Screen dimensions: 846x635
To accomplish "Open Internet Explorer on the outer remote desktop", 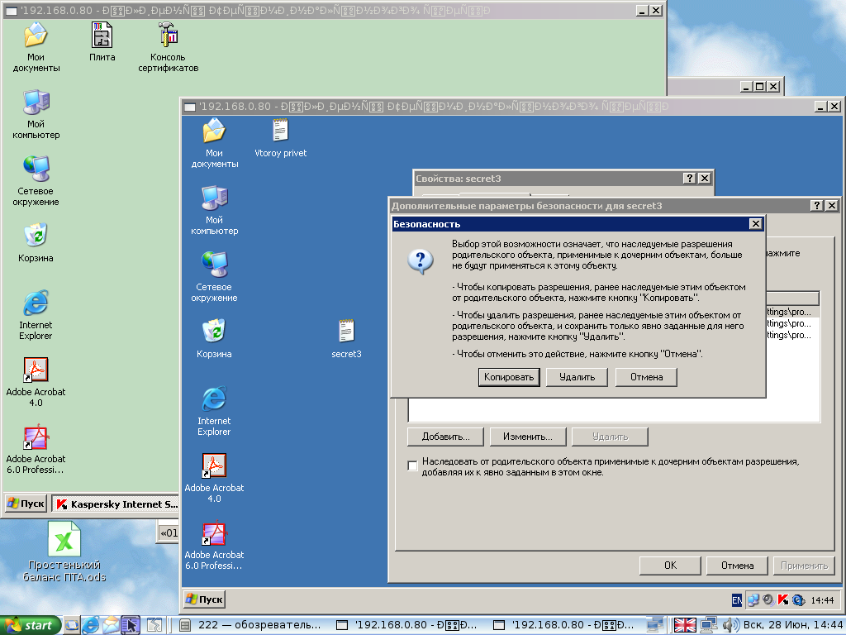I will click(x=36, y=303).
